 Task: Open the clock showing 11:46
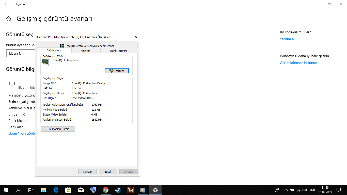(325, 190)
